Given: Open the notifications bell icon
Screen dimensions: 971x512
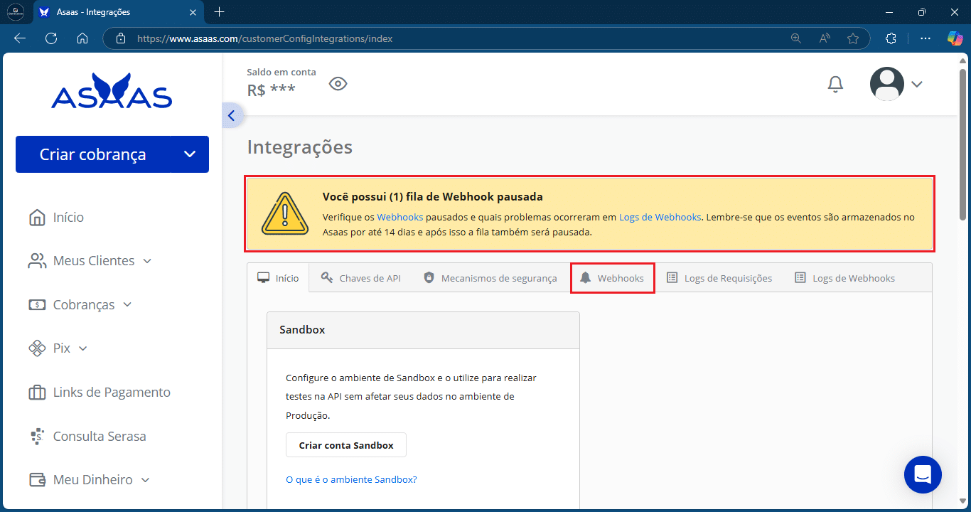Looking at the screenshot, I should click(835, 83).
